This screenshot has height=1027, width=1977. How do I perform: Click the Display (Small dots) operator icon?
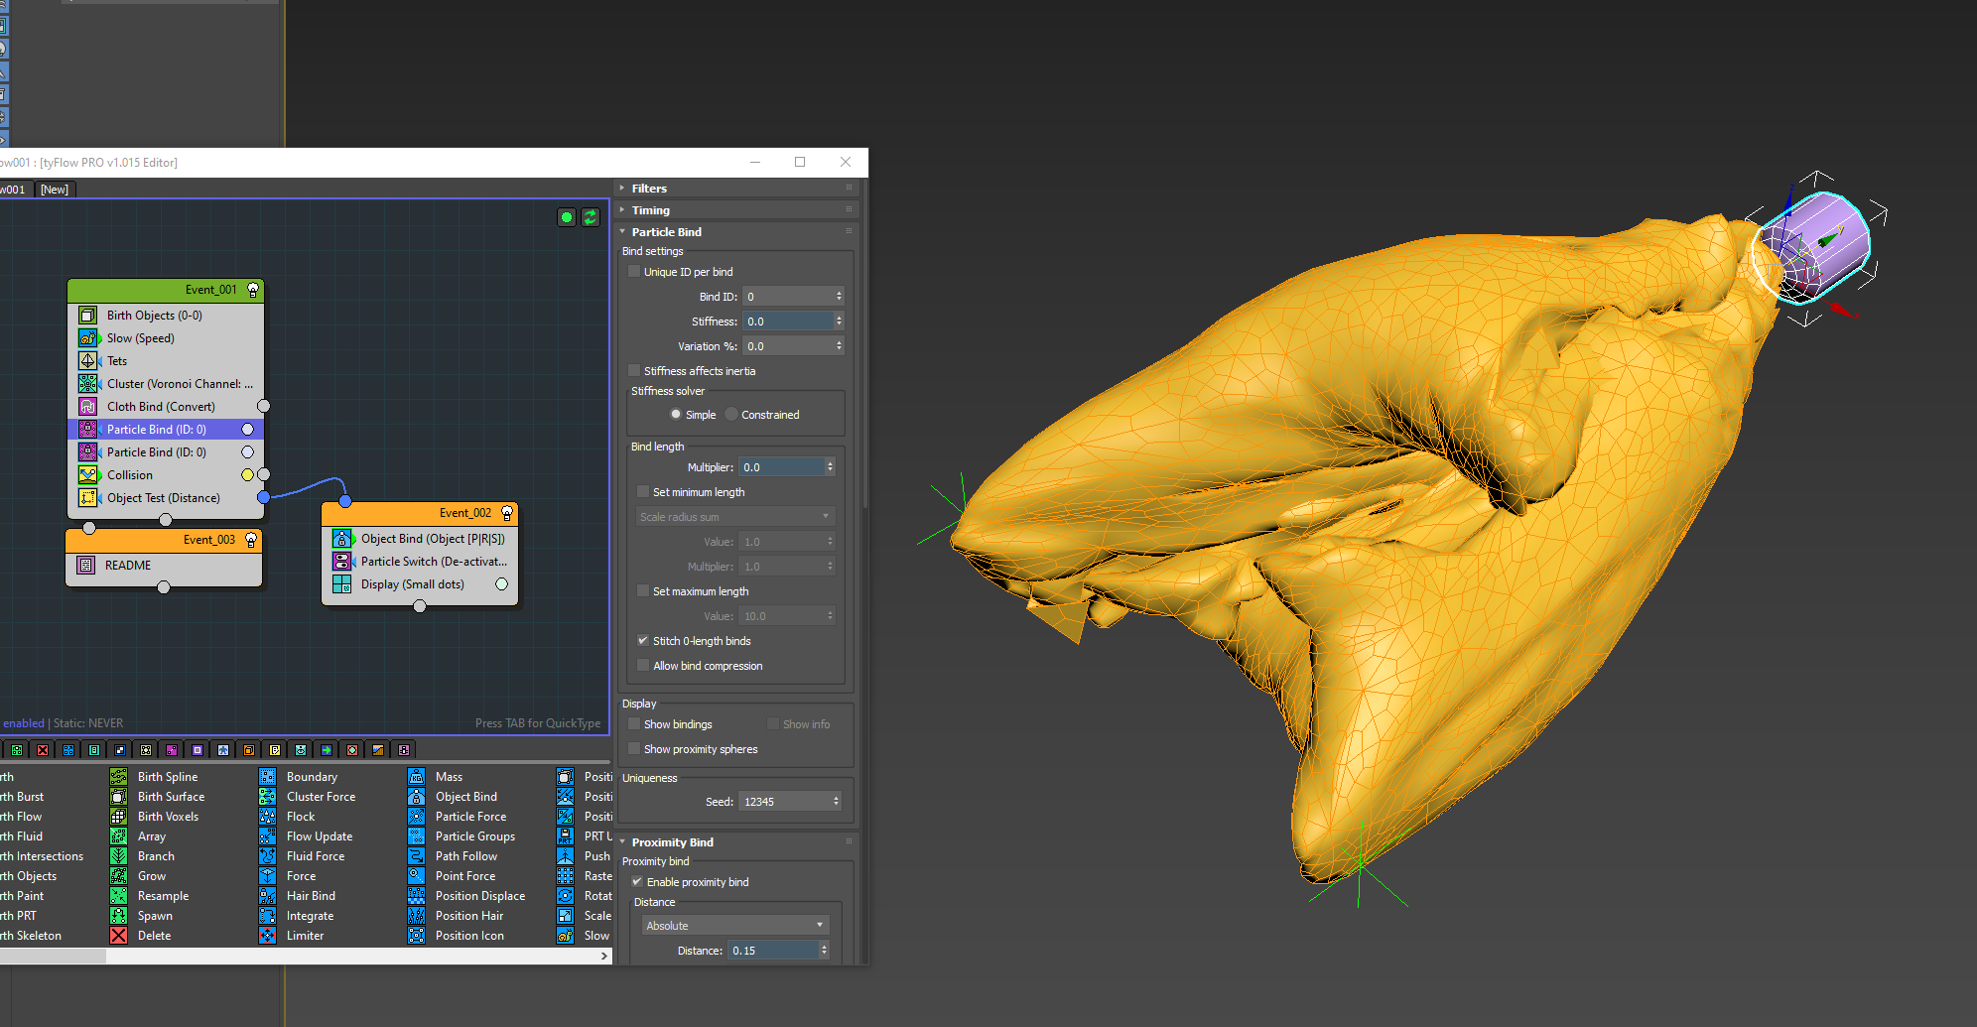point(341,584)
